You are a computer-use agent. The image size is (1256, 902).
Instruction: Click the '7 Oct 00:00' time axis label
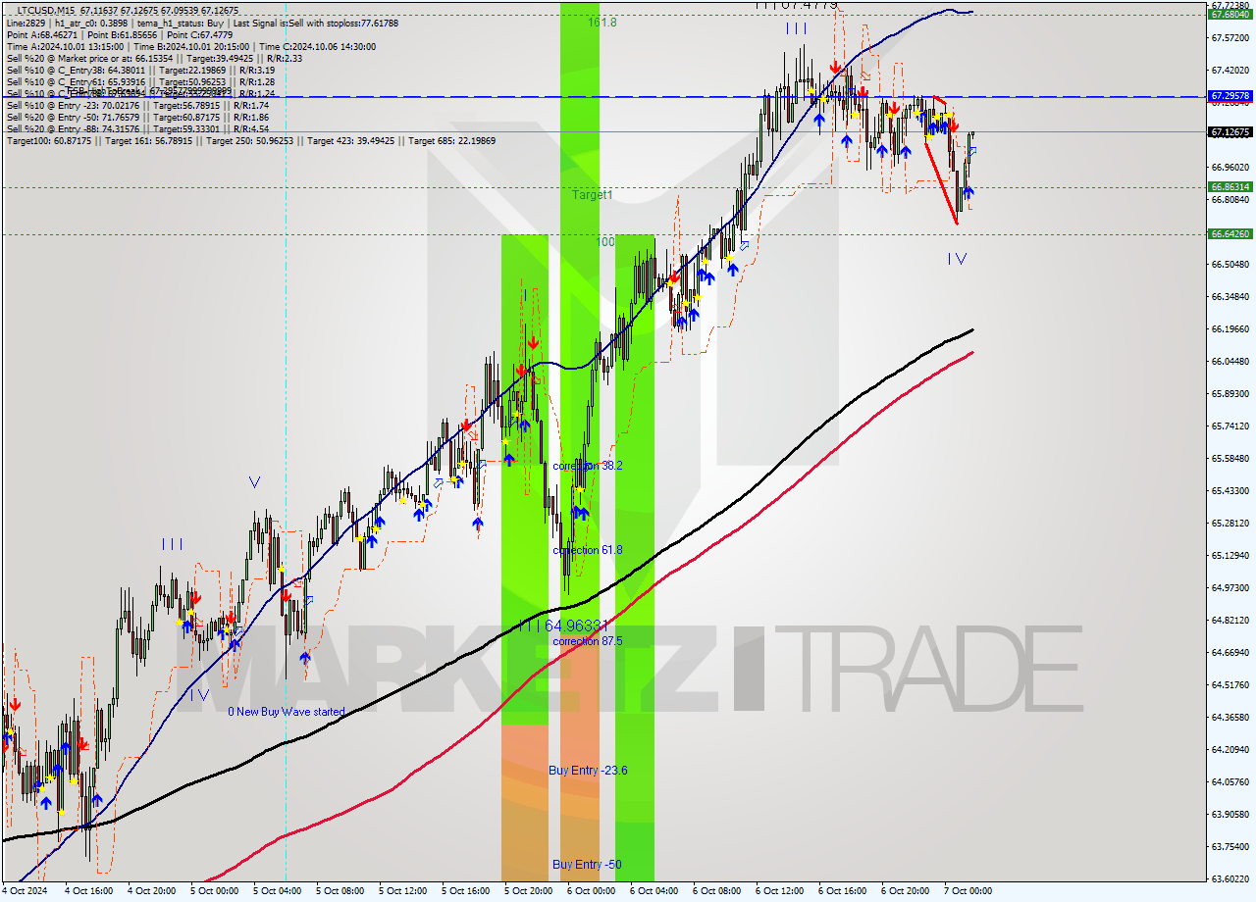pyautogui.click(x=968, y=891)
